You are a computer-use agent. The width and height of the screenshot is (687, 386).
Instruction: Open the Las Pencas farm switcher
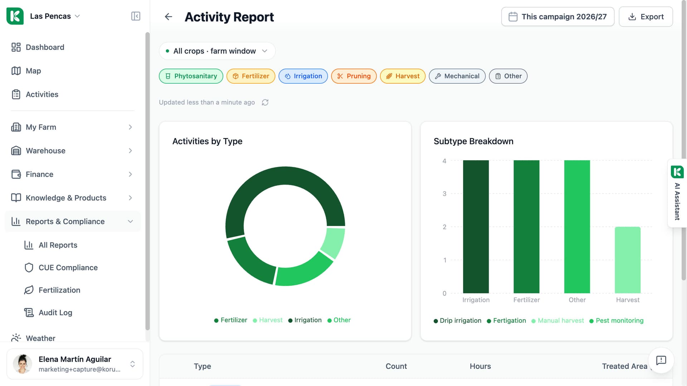click(55, 16)
